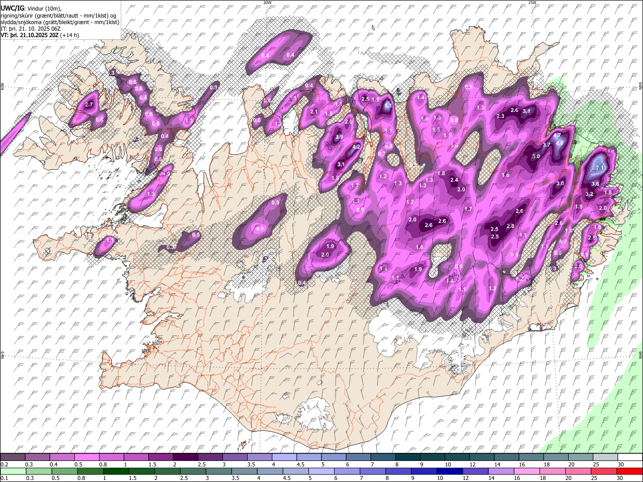Viewport: 643px width, 482px height.
Task: Click the dark blue 10–12 swatch, bottom legend row
Action: click(451, 471)
